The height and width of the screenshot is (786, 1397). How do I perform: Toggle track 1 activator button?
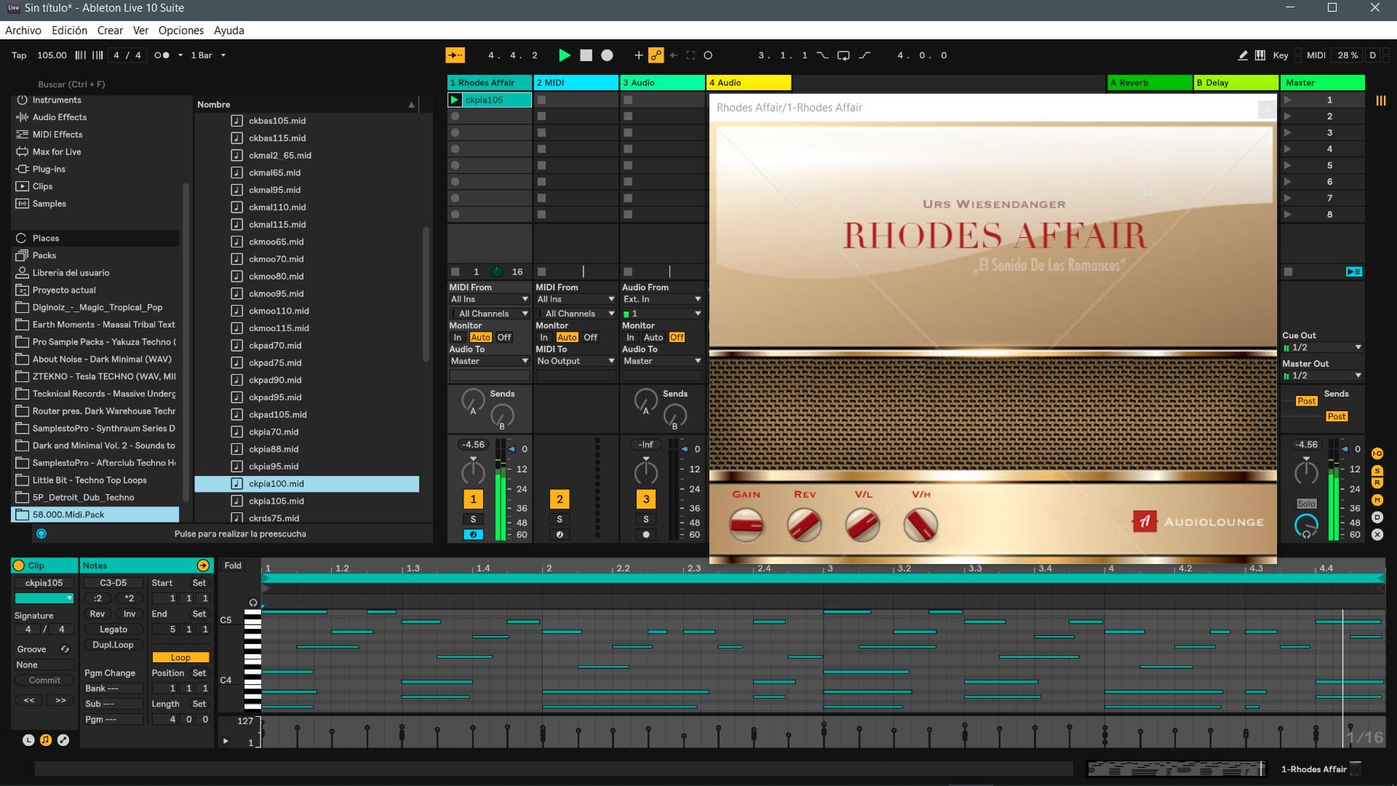coord(473,499)
